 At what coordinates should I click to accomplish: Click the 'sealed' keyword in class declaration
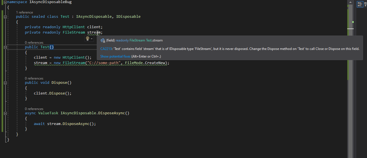38,17
